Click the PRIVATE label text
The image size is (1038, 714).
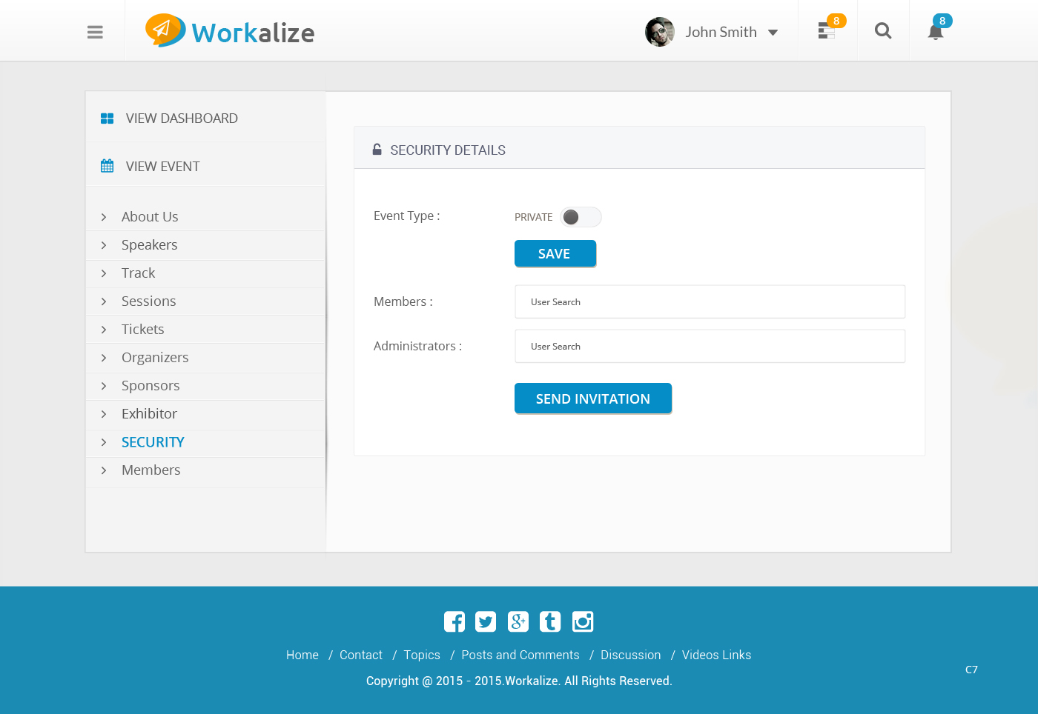(x=534, y=217)
